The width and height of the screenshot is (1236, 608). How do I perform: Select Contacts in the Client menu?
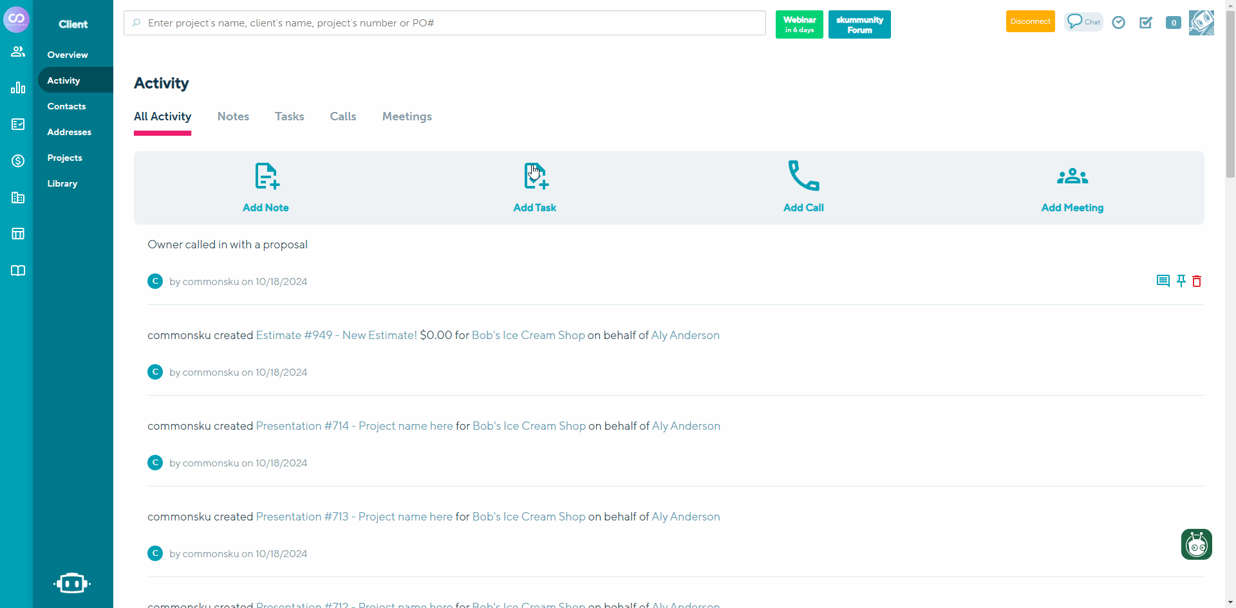[x=66, y=106]
